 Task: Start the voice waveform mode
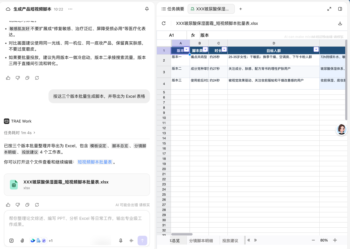click(x=132, y=241)
